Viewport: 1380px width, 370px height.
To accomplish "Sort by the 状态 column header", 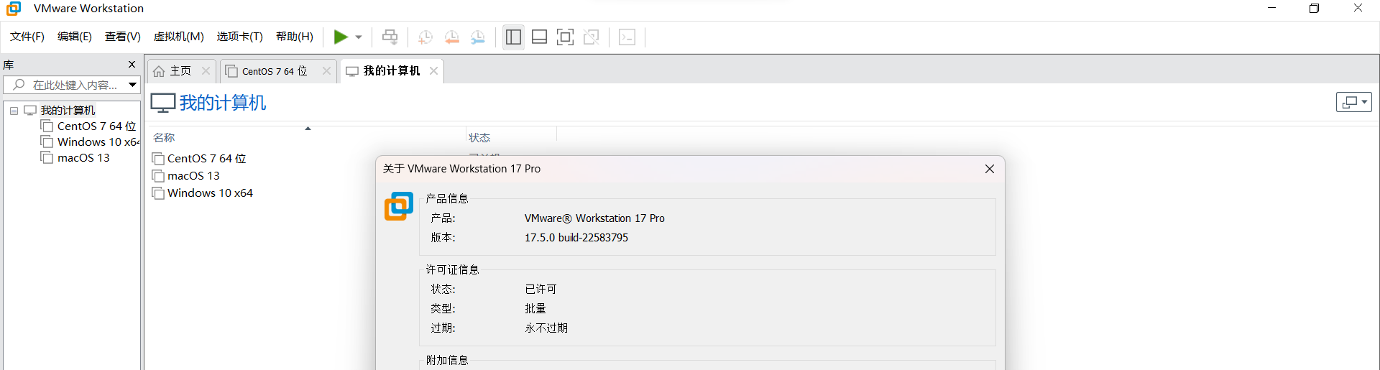I will [x=479, y=137].
